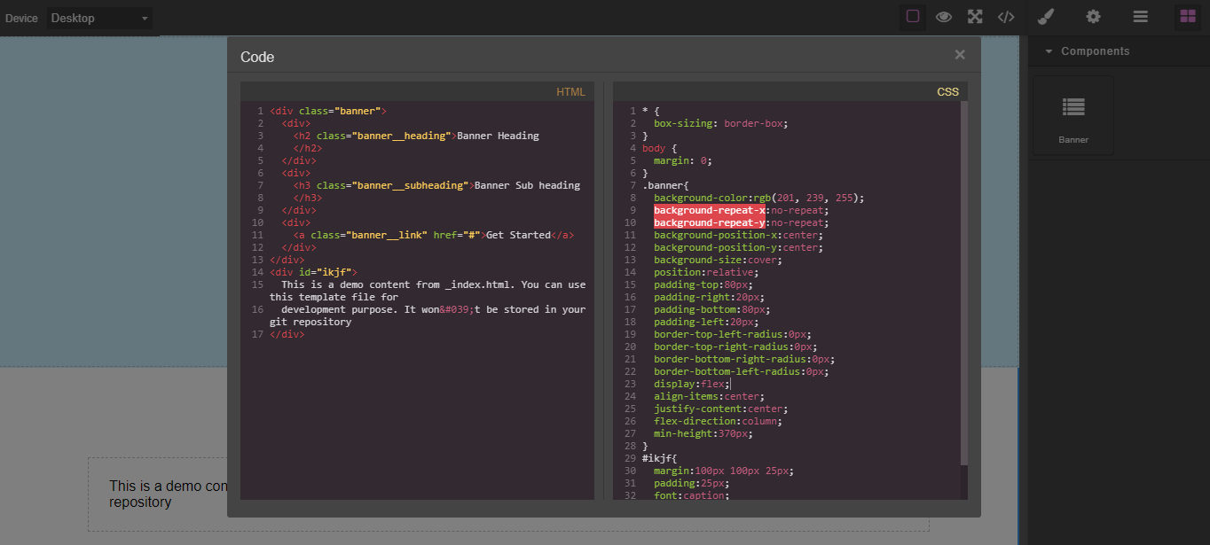Viewport: 1210px width, 545px height.
Task: Click the highlighted background-repeat-y property
Action: [710, 223]
